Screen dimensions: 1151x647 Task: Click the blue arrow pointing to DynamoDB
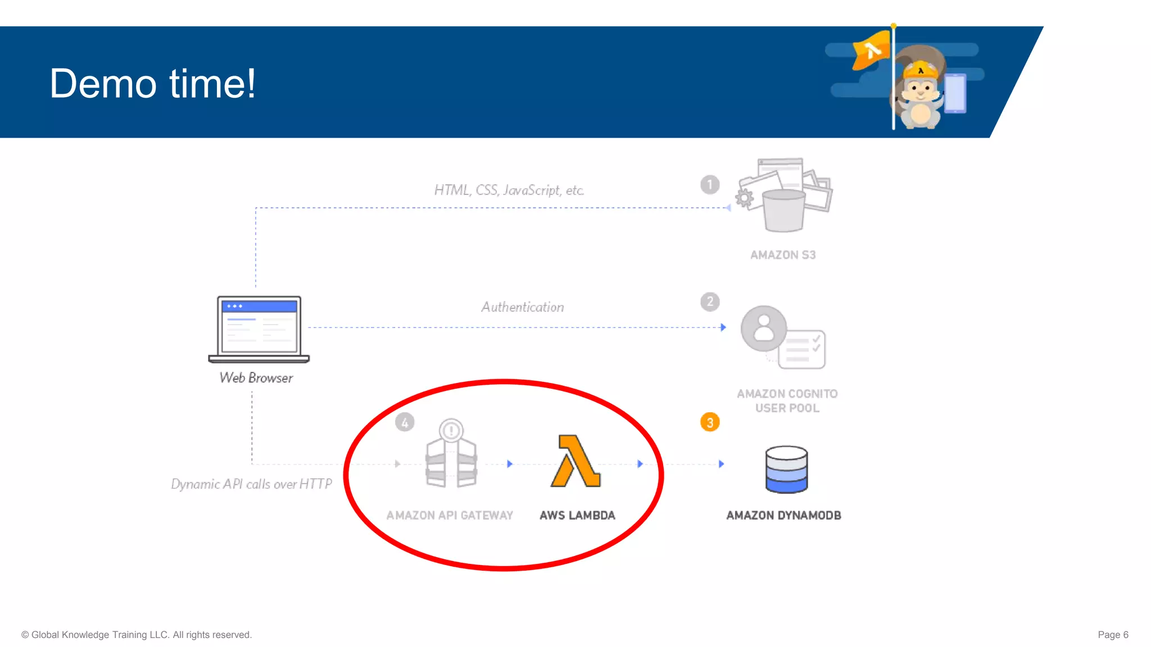(721, 464)
